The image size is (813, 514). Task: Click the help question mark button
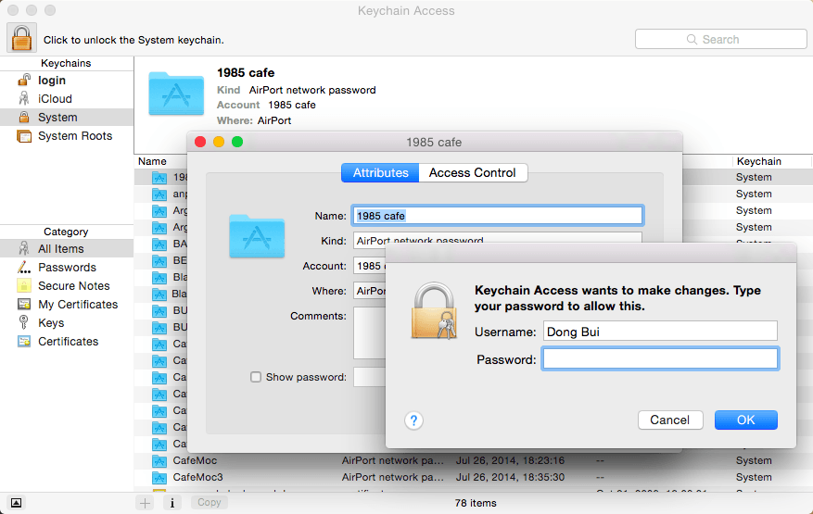(x=414, y=420)
